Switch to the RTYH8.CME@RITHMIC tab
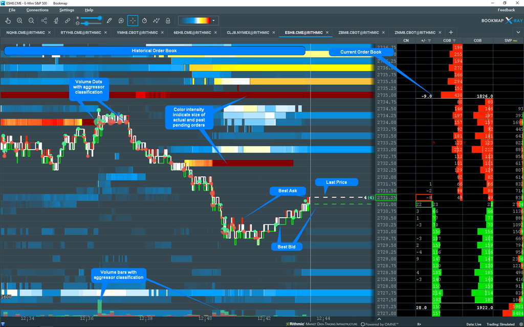The image size is (524, 327). tap(81, 33)
